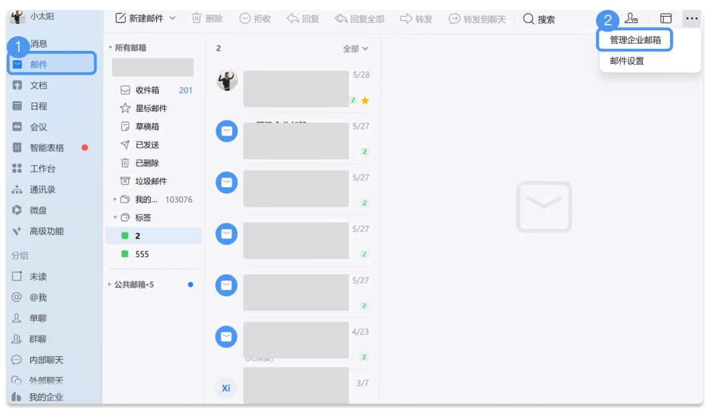The image size is (706, 414).
Task: Click 转发到聊天 forward to chat
Action: point(477,19)
